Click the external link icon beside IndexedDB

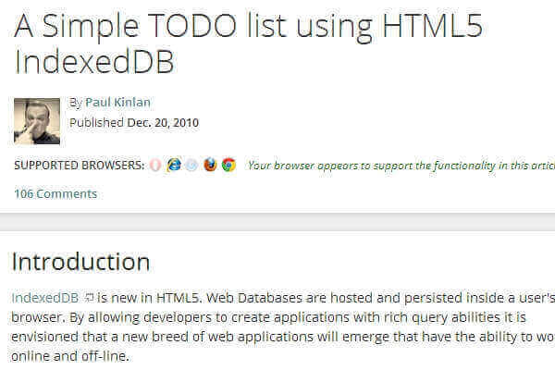[89, 298]
